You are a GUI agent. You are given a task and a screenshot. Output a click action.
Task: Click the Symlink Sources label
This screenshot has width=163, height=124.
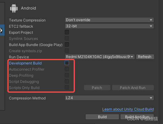tap(23, 39)
